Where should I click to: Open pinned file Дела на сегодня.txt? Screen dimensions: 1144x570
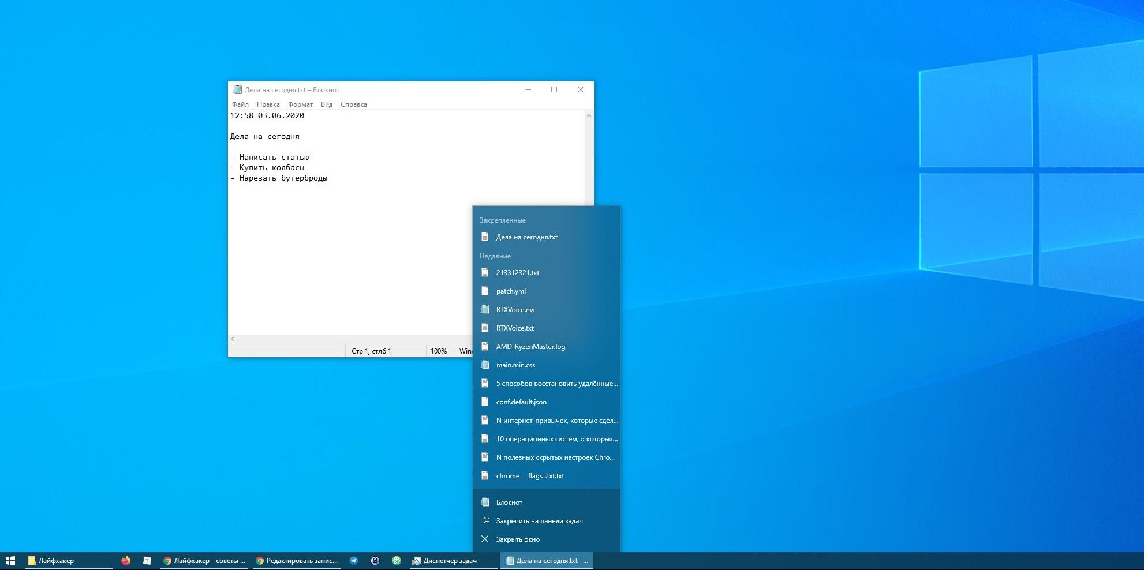tap(526, 237)
